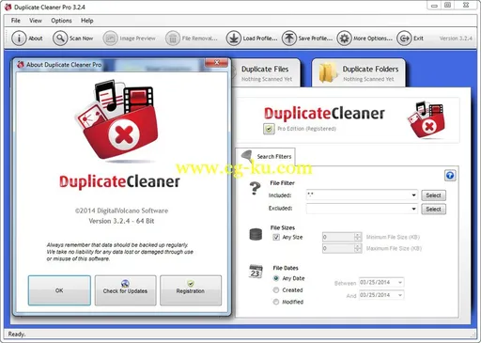The width and height of the screenshot is (481, 343).
Task: Click Check for Updates button
Action: [125, 290]
